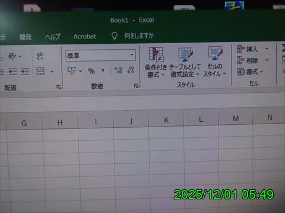Select column L header

[x=201, y=119]
